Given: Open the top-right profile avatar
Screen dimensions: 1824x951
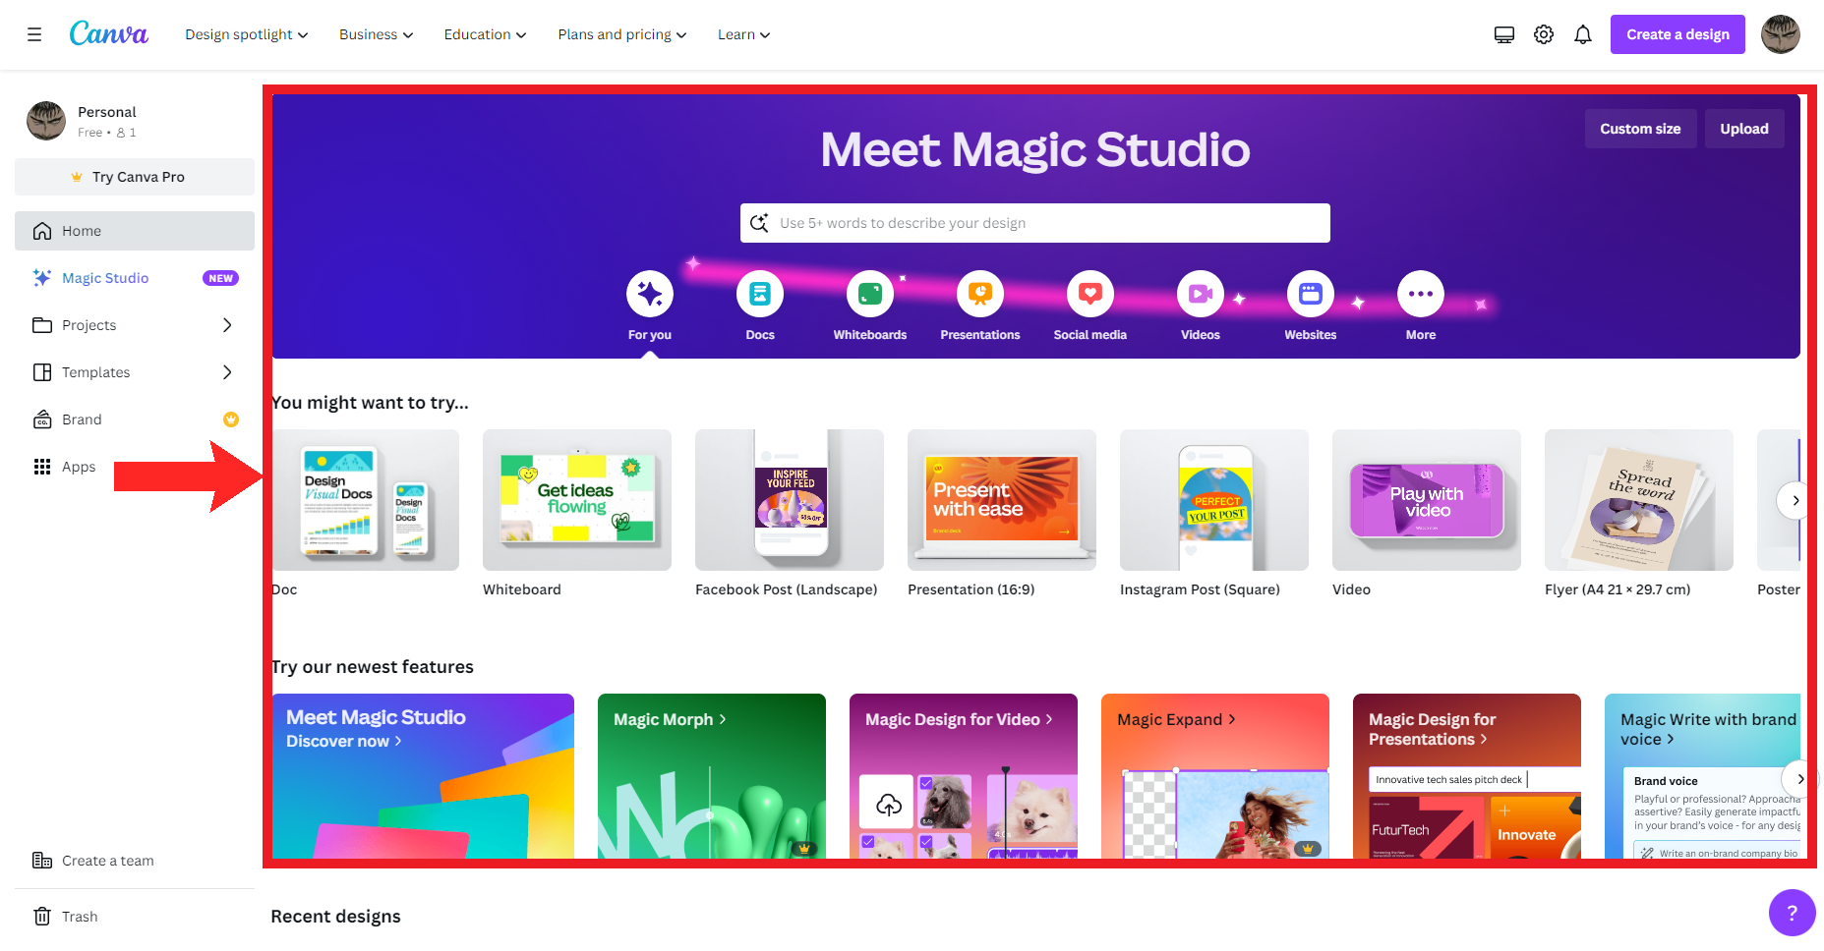Looking at the screenshot, I should coord(1781,34).
